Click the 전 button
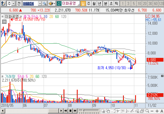This screenshot has width=164, height=114. pos(19,3)
